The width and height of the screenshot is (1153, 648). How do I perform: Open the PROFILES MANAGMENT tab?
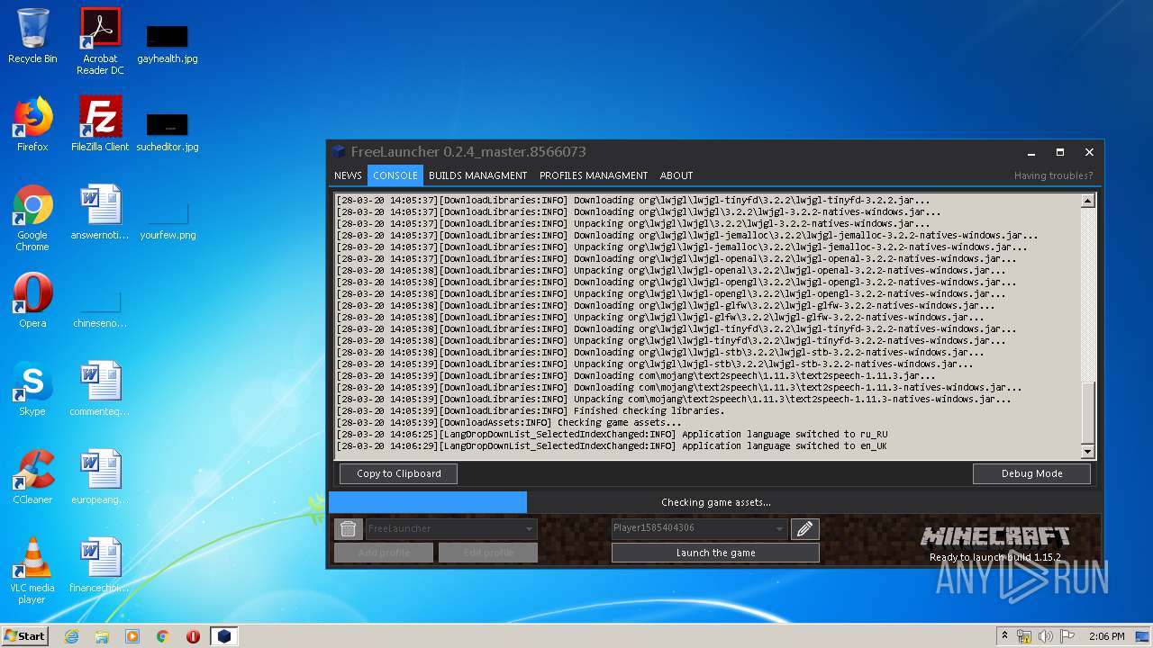594,175
